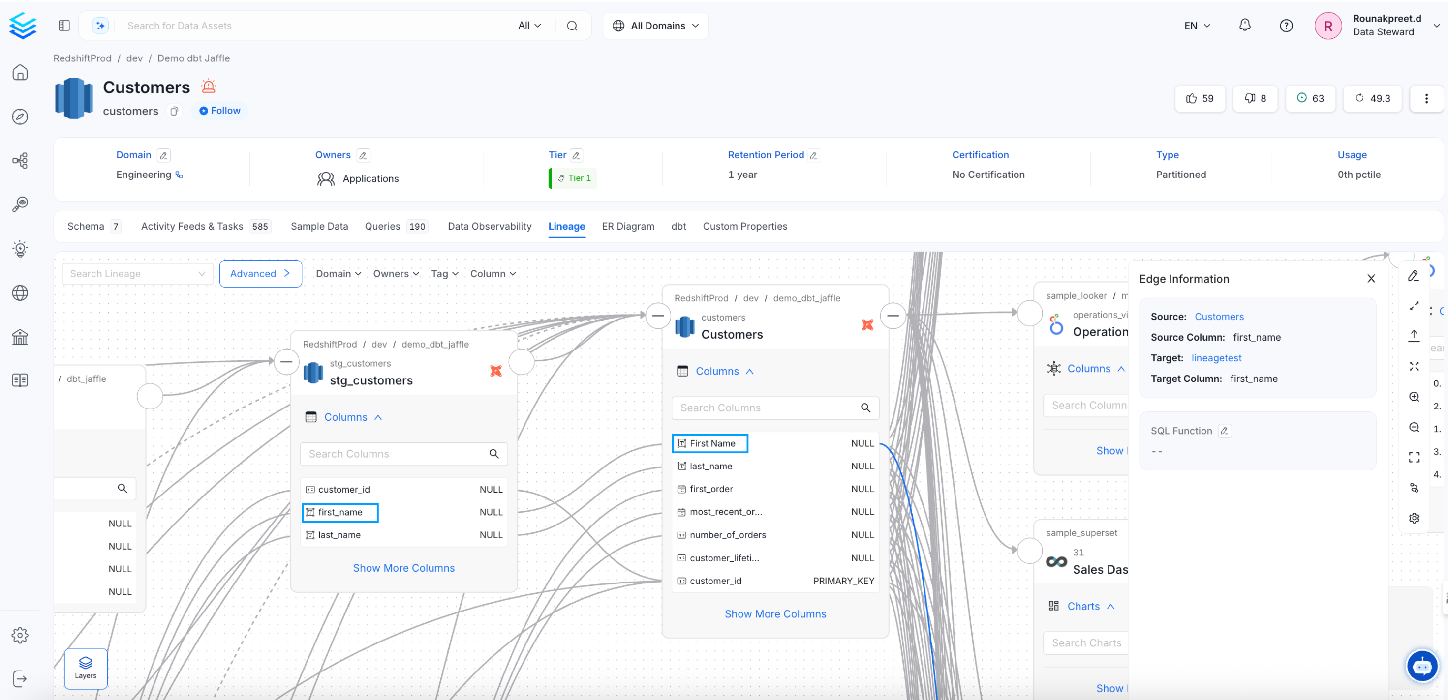
Task: Click the Advanced lineage button
Action: coord(260,274)
